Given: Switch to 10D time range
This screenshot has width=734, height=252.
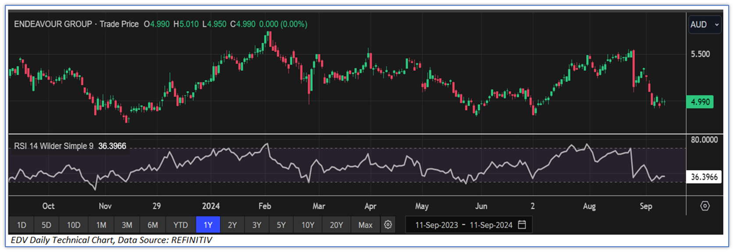Looking at the screenshot, I should pyautogui.click(x=74, y=225).
